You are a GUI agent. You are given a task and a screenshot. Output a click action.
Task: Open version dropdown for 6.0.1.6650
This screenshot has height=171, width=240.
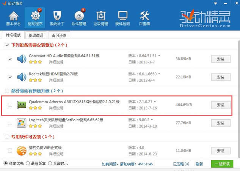(159, 74)
